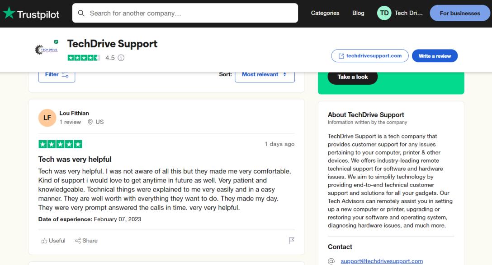Flag Lou Fithian's review
Viewport: 492px width, 265px height.
291,241
